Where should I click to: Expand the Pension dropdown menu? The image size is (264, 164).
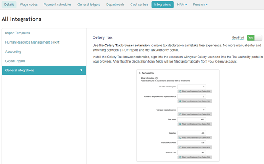[x=200, y=5]
